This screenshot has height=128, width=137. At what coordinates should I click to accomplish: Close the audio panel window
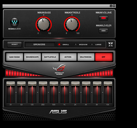(114, 6)
